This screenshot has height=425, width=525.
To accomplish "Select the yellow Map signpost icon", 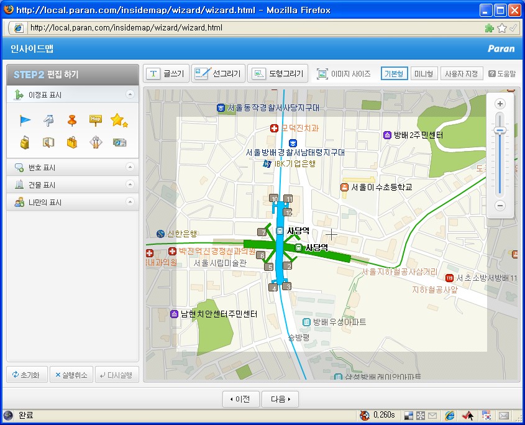I will click(96, 121).
